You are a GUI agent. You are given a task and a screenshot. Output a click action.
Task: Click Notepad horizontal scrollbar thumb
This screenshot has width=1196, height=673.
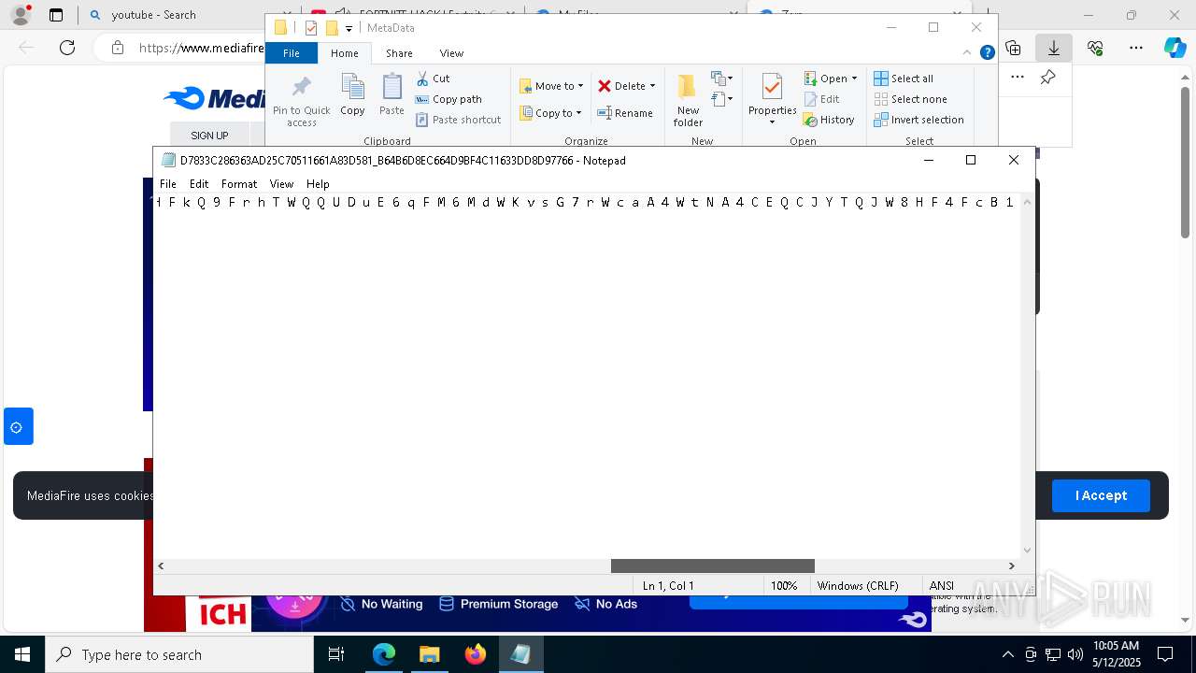[713, 566]
